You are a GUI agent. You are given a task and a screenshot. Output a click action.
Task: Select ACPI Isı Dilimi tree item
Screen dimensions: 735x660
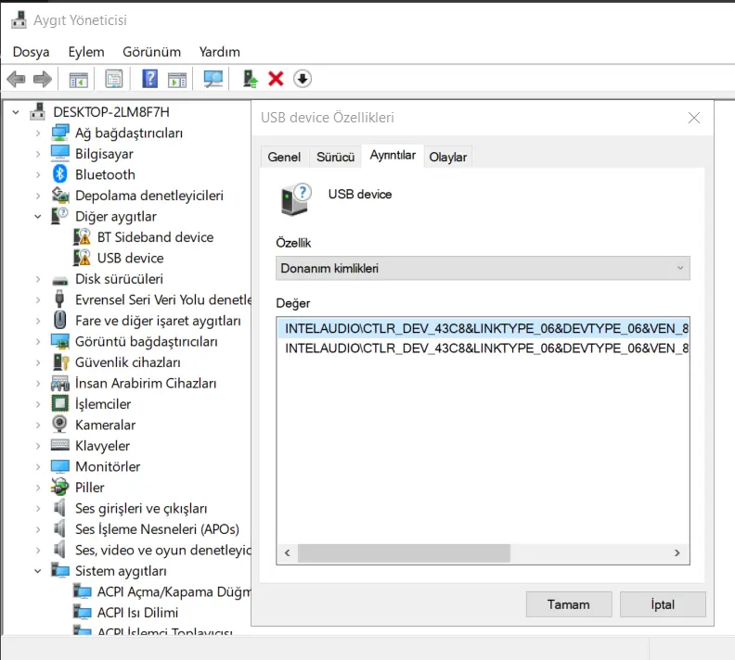[137, 612]
